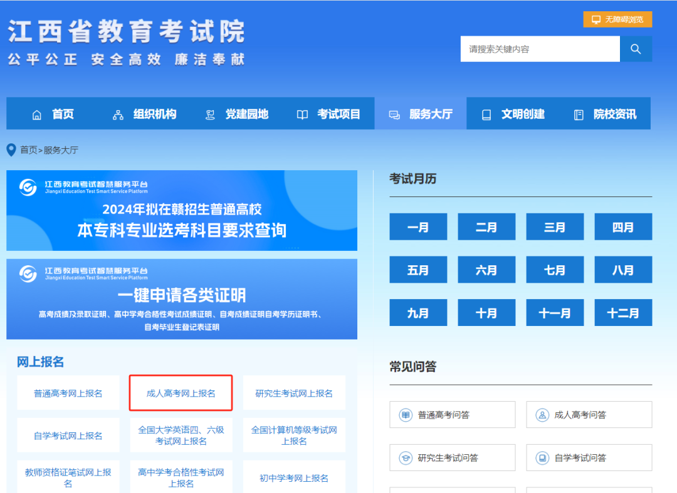Click the organization chart icon beside 组织机构
Screen dimensions: 677x493
click(117, 114)
